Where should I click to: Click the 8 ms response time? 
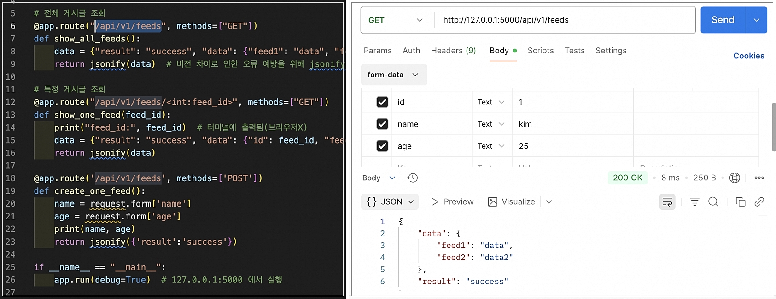[671, 178]
